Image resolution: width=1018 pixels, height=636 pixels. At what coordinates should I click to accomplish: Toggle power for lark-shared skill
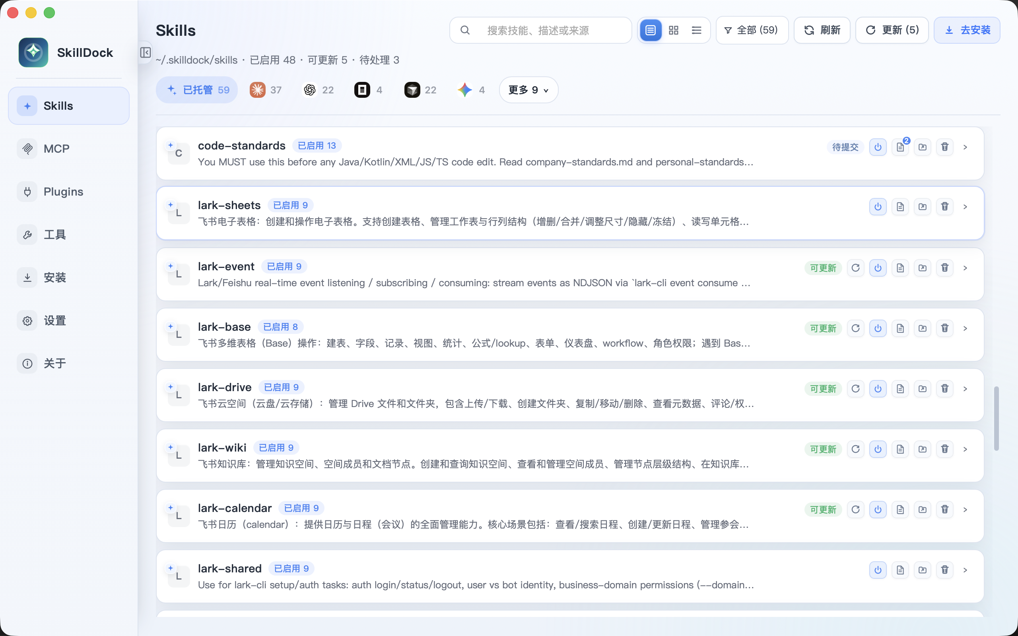[878, 570]
